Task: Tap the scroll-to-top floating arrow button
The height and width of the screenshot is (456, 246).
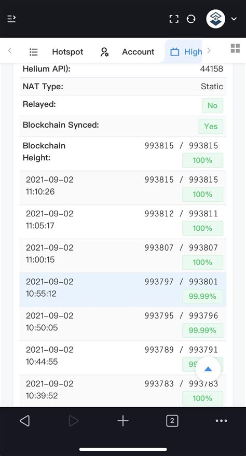Action: coord(208,369)
